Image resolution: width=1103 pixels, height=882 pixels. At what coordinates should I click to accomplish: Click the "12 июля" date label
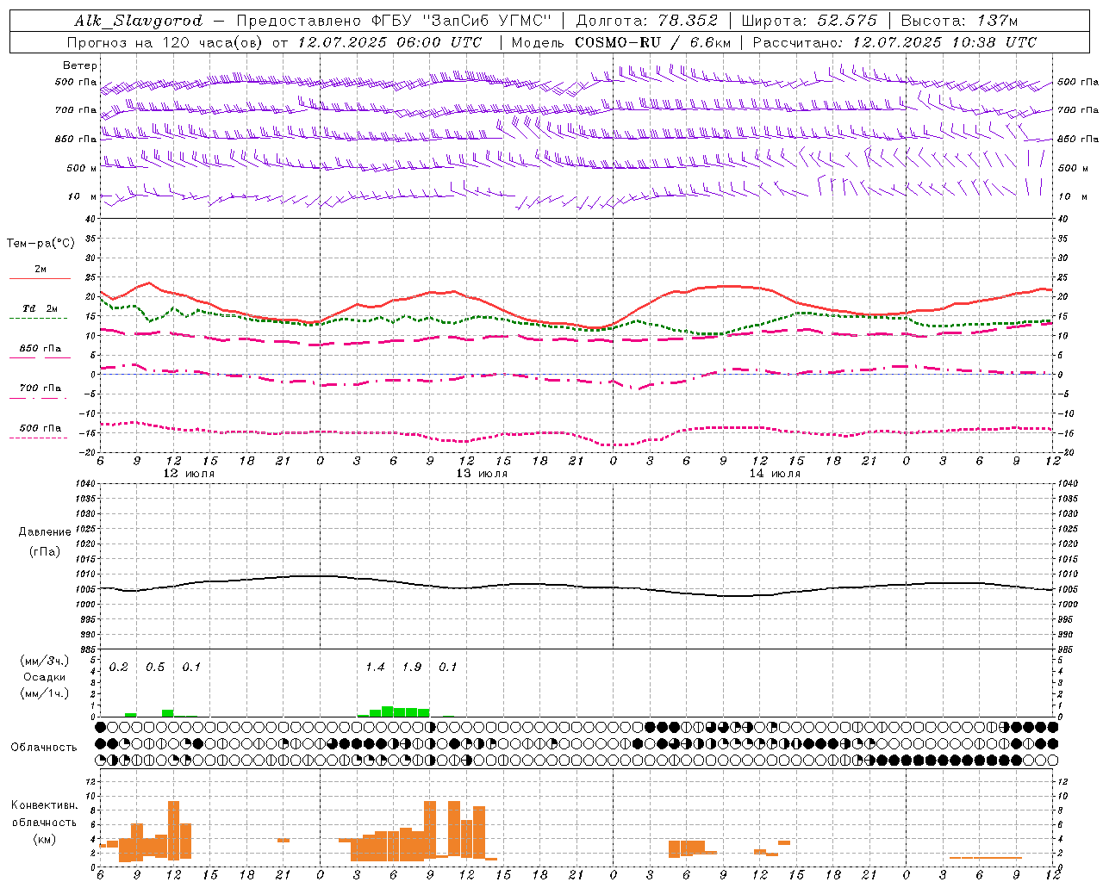tap(189, 474)
